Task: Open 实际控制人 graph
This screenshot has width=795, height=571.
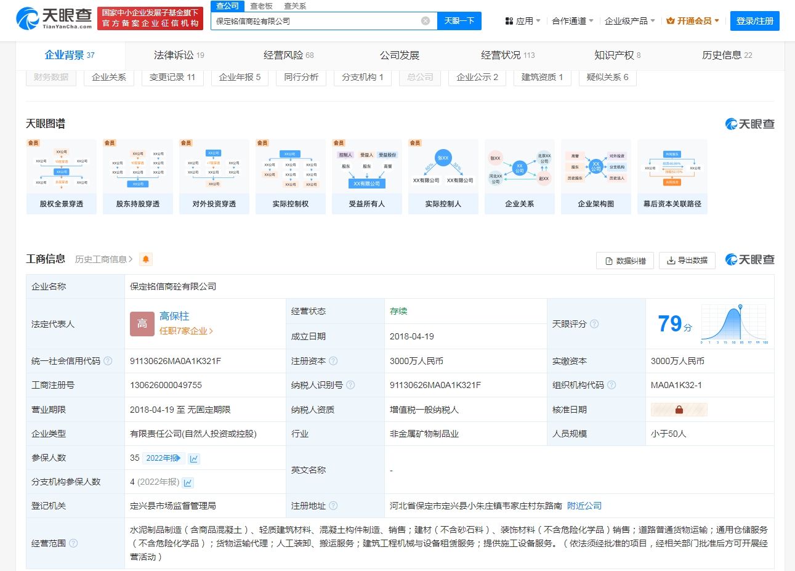Action: [x=443, y=177]
